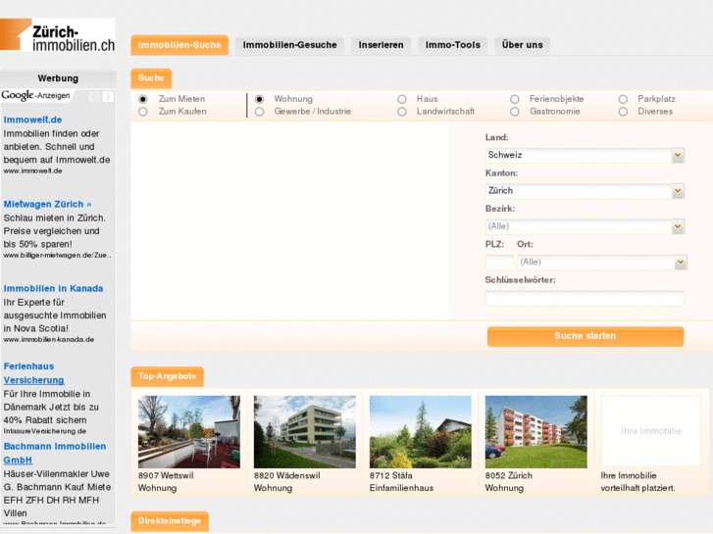Open Ferienhaus Versicherung ad link
The width and height of the screenshot is (713, 534).
[33, 373]
